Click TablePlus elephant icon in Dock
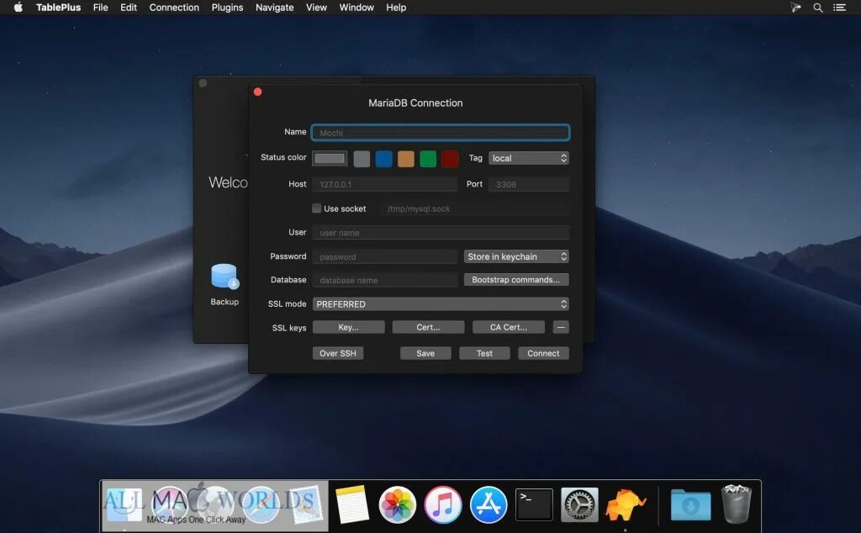This screenshot has width=861, height=533. [625, 504]
